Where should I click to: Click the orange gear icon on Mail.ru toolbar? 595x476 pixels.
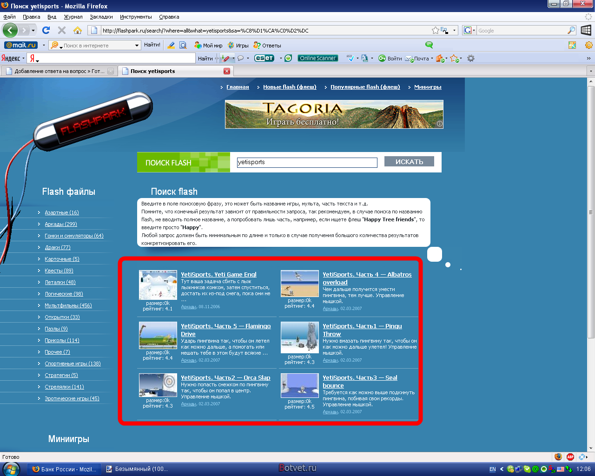(x=589, y=45)
